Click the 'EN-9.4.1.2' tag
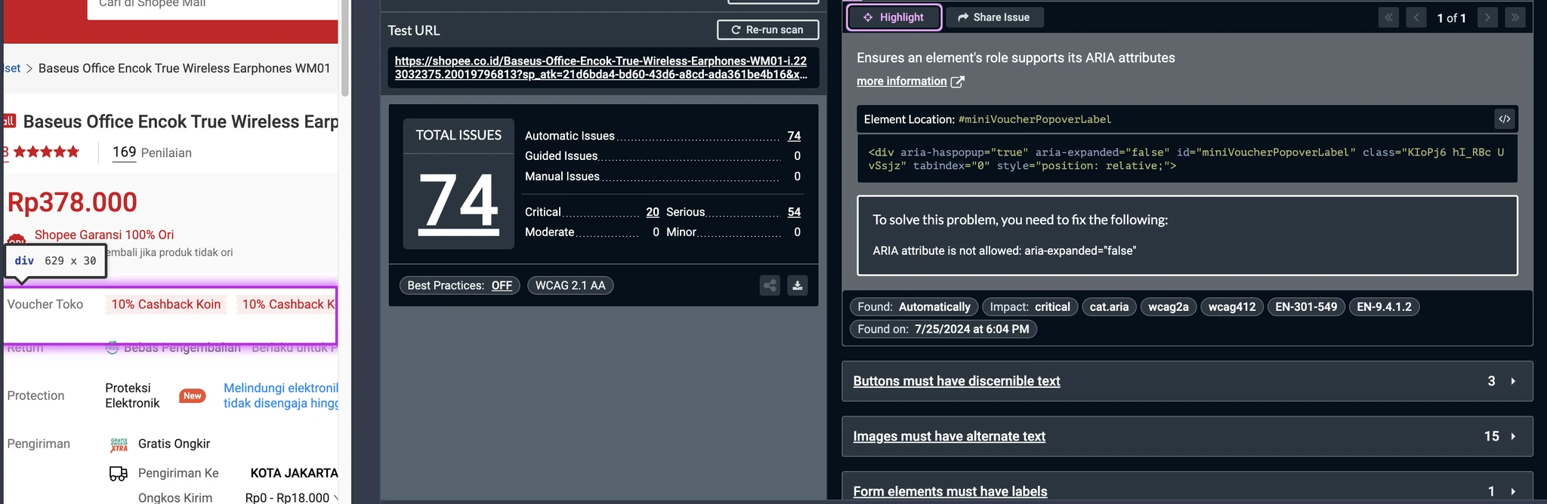 click(1384, 306)
